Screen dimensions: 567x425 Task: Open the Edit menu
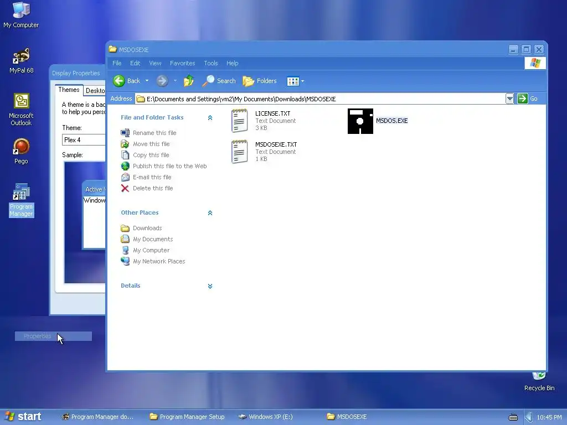[x=135, y=63]
